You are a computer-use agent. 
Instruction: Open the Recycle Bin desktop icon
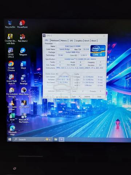click(10, 24)
